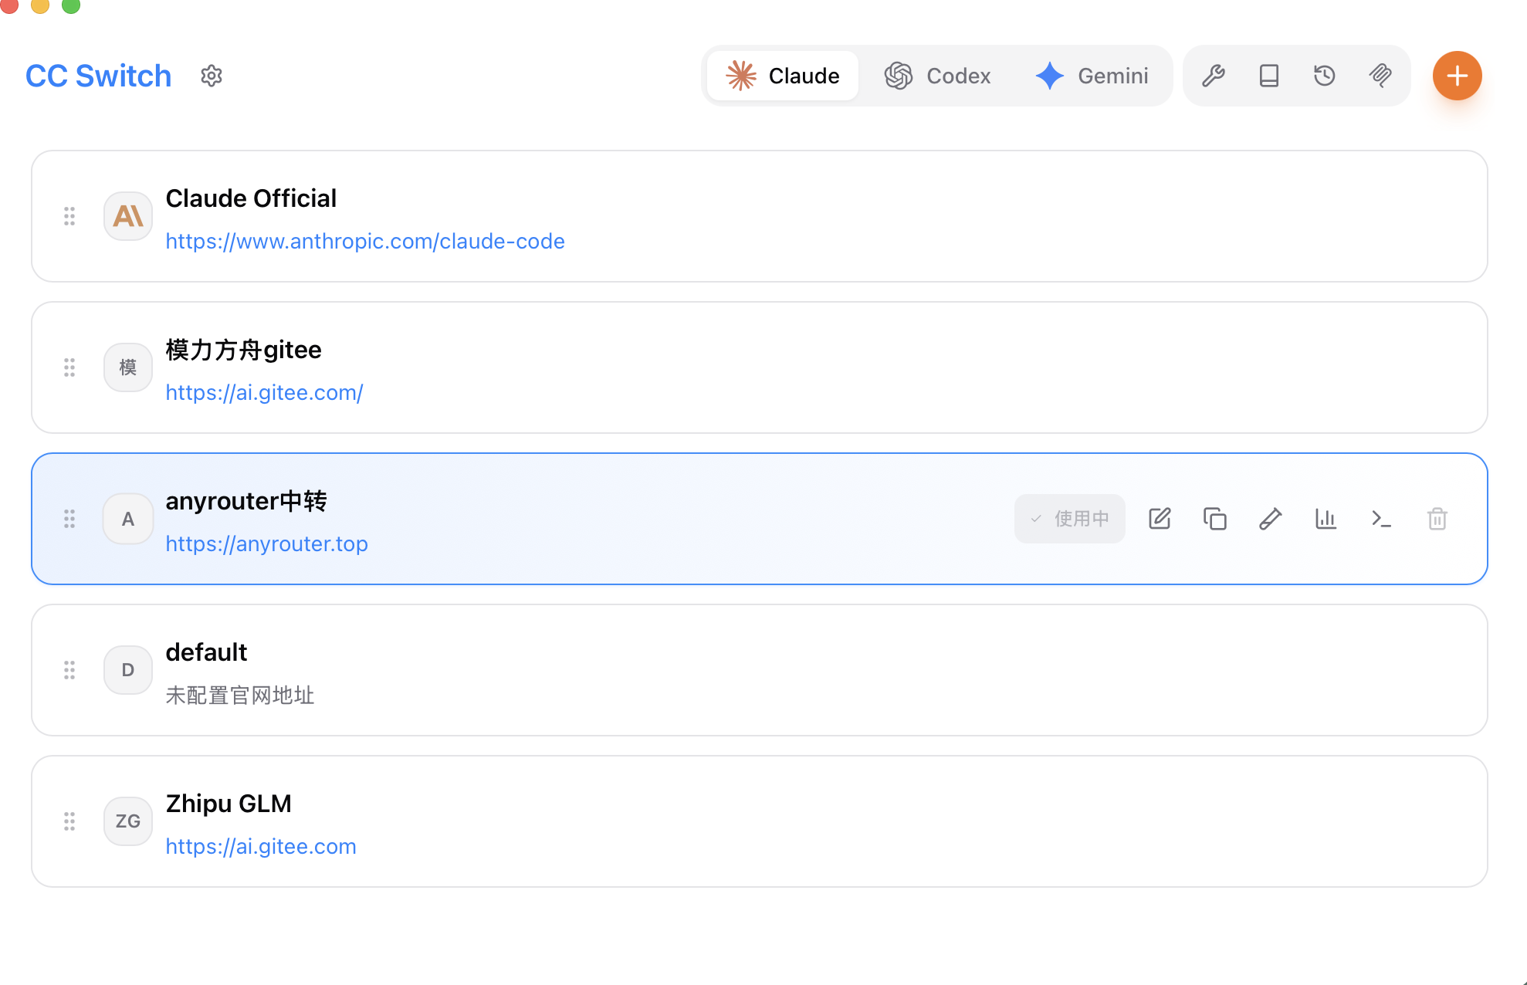Open terminal for anyrouter中转 provider
The width and height of the screenshot is (1527, 985).
click(x=1382, y=519)
